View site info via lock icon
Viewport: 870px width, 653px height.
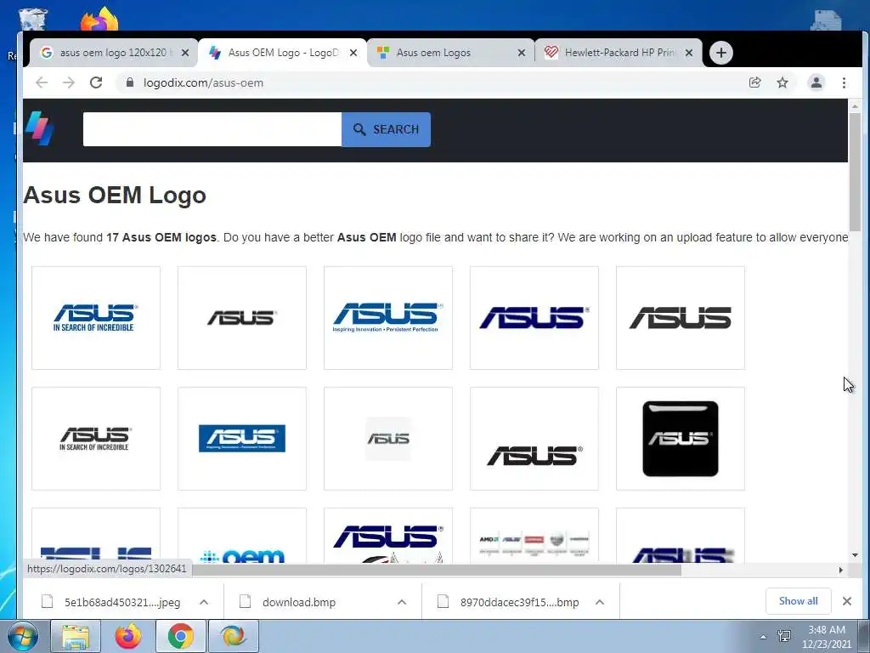pos(130,82)
